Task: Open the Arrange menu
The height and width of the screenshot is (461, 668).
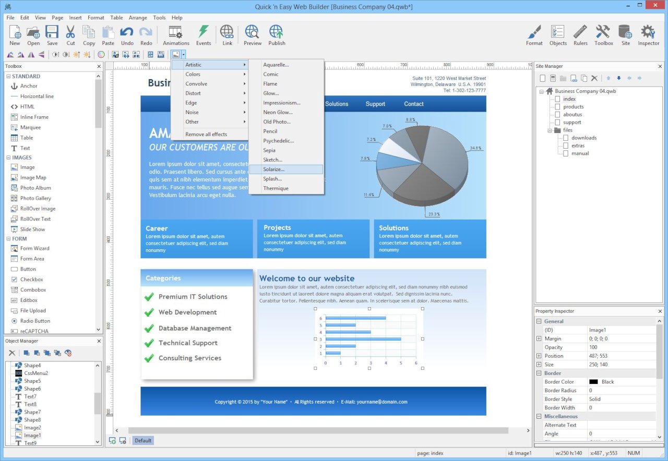Action: 138,18
